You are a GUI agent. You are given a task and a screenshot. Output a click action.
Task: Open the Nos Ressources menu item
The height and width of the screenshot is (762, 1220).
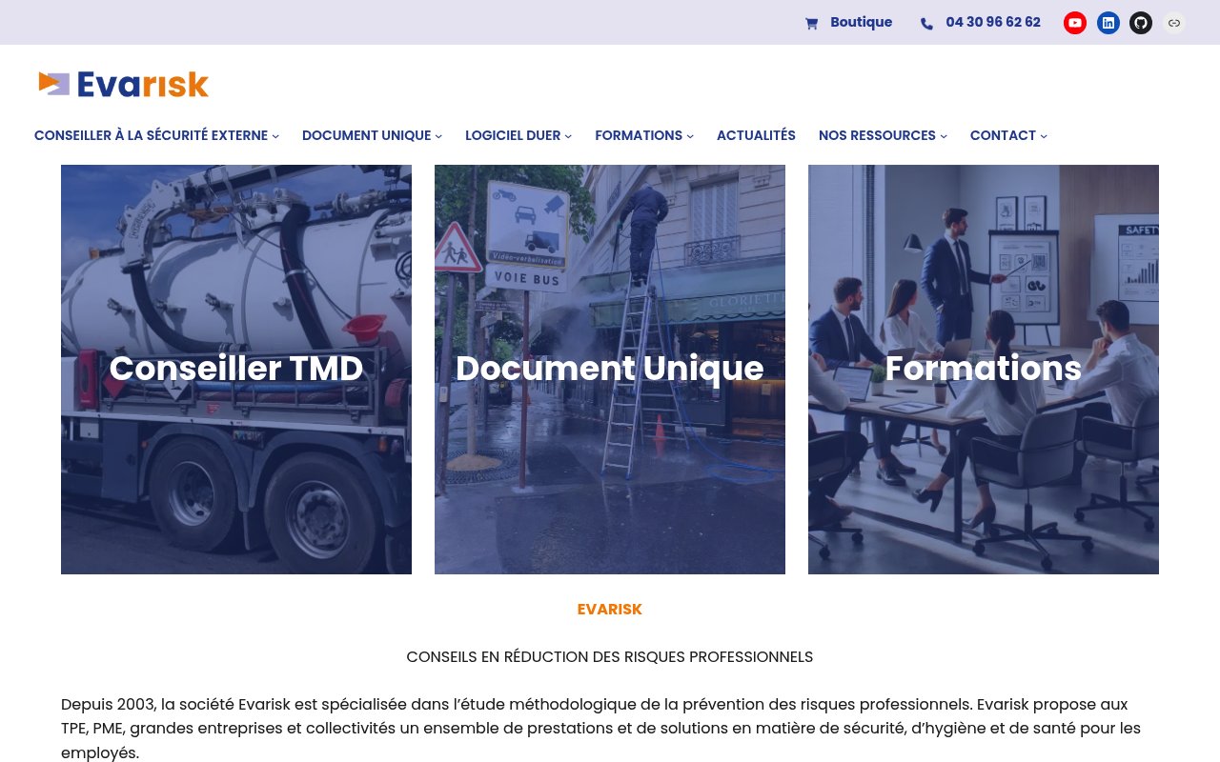click(877, 135)
